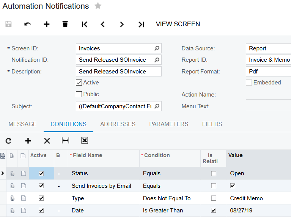Viewport: 291px width, 223px height.
Task: Click the undo arrow icon in the toolbar
Action: [28, 24]
